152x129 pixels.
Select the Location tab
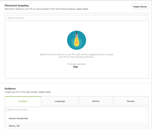(23, 101)
